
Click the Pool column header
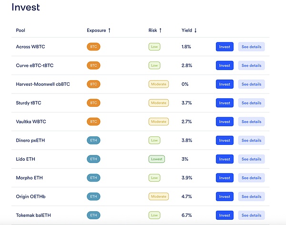(20, 30)
